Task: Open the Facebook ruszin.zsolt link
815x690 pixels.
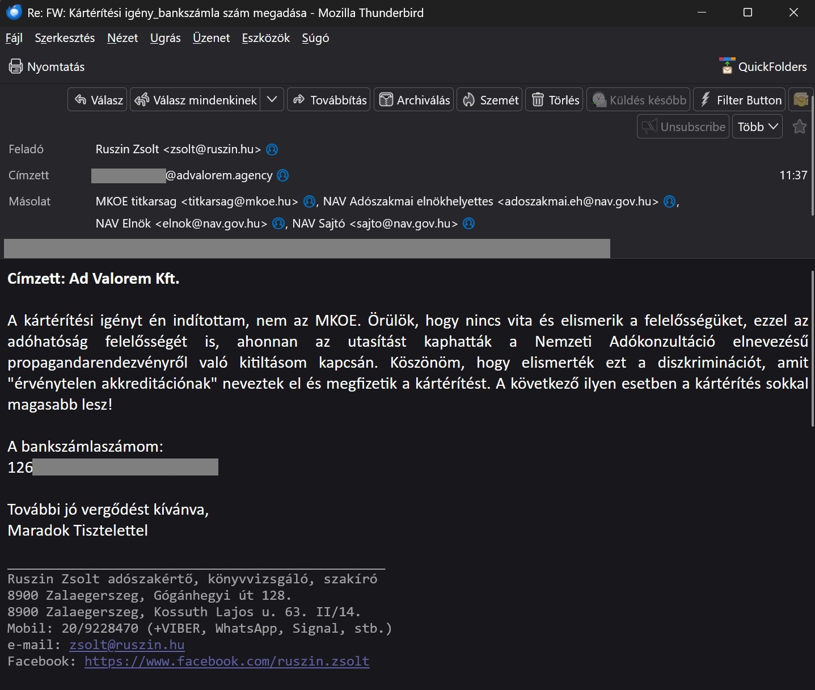Action: pyautogui.click(x=227, y=662)
